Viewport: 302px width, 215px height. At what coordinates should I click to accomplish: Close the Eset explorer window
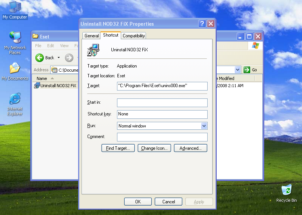pyautogui.click(x=258, y=36)
